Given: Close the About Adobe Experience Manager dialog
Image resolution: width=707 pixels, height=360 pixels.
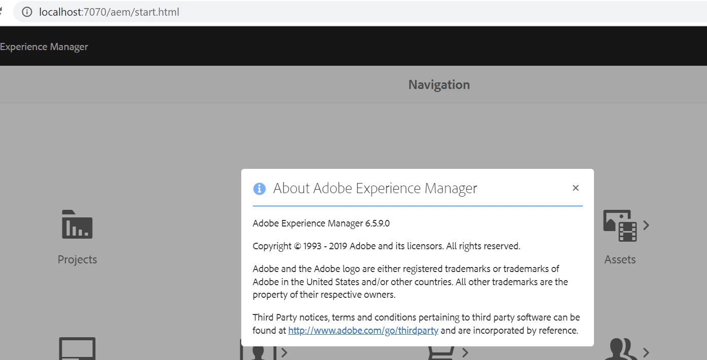Looking at the screenshot, I should tap(575, 188).
